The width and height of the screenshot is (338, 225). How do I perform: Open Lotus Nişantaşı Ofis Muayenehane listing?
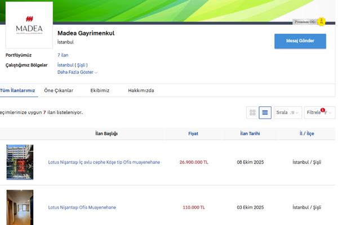(x=82, y=208)
